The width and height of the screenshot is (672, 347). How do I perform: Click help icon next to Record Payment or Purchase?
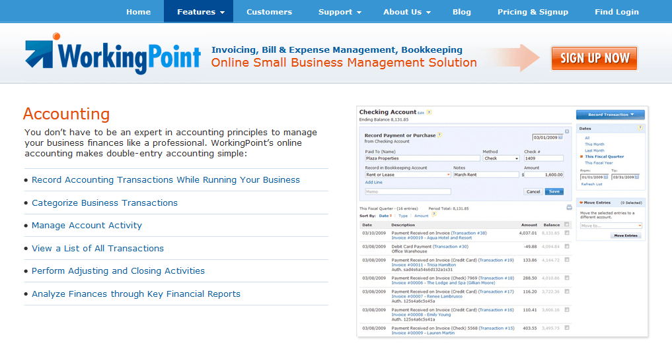pos(439,135)
